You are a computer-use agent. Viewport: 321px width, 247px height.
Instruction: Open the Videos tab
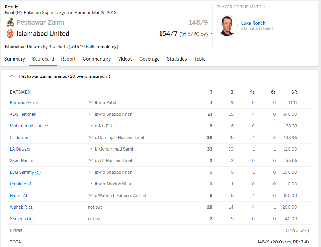click(x=125, y=59)
